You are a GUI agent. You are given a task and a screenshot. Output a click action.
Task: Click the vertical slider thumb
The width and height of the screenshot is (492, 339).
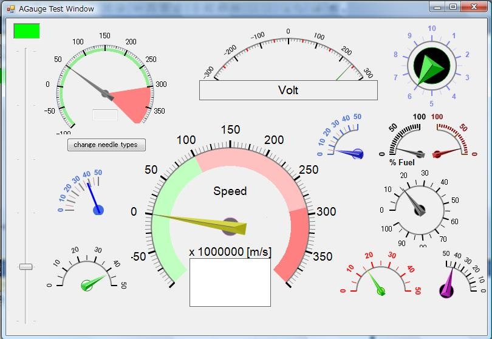26,267
